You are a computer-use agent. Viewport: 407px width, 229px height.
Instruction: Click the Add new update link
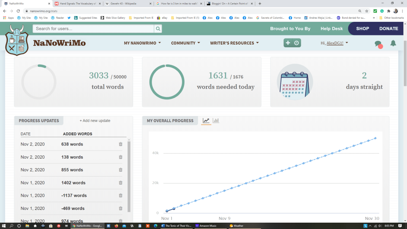[x=95, y=120]
